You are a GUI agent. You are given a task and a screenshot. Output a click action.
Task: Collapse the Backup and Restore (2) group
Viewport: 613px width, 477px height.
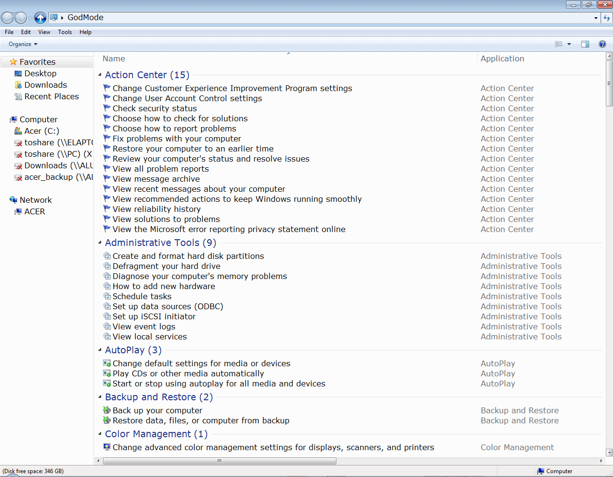pyautogui.click(x=100, y=397)
